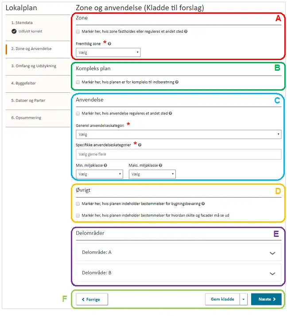Click help icon after anvendelse reguleres checkbox
The image size is (287, 316).
tap(170, 114)
